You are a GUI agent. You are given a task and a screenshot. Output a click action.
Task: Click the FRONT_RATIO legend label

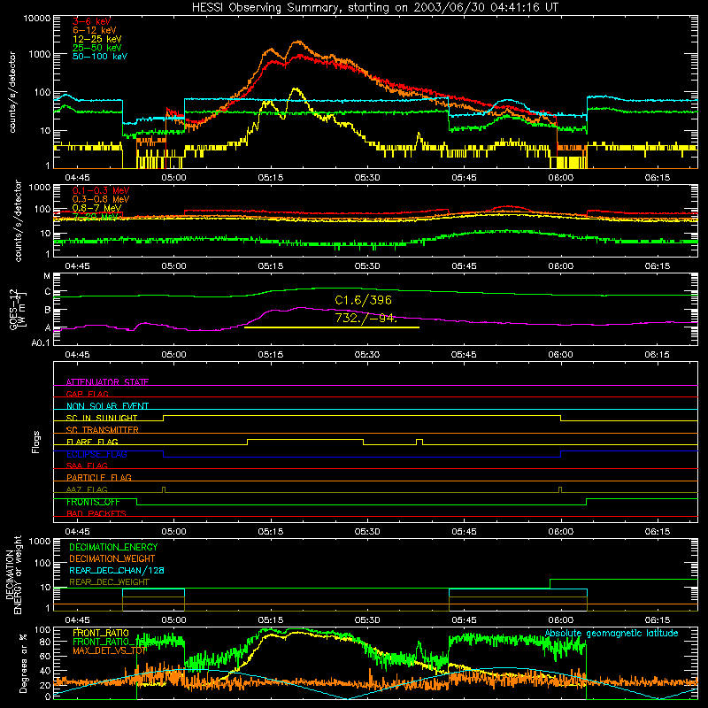[101, 634]
